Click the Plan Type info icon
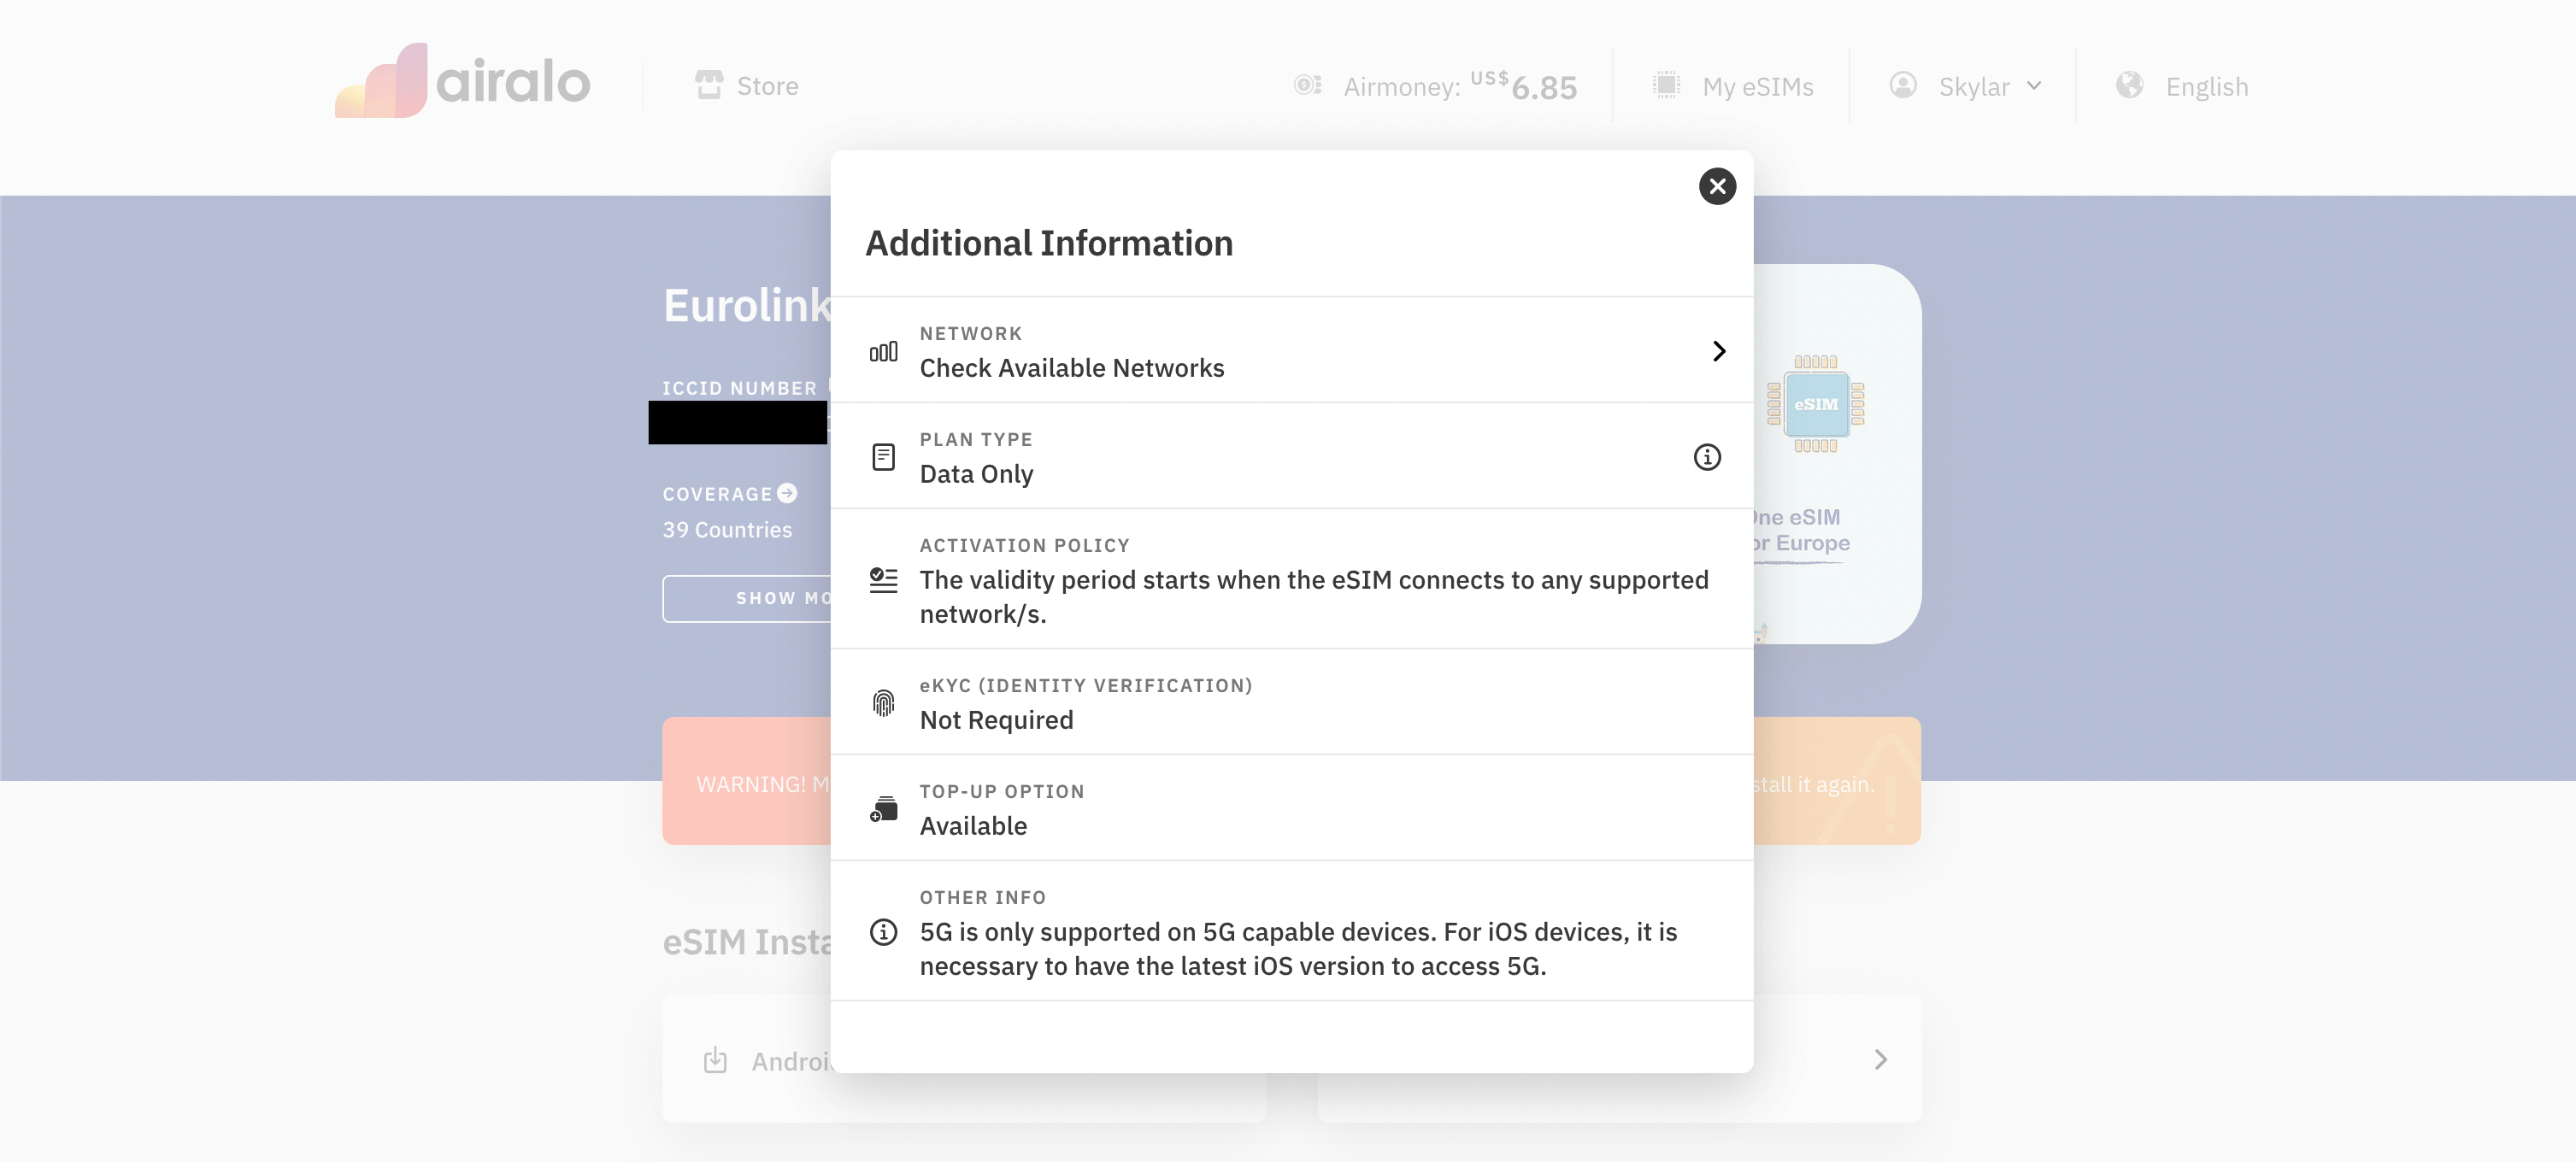The image size is (2576, 1162). 1706,457
